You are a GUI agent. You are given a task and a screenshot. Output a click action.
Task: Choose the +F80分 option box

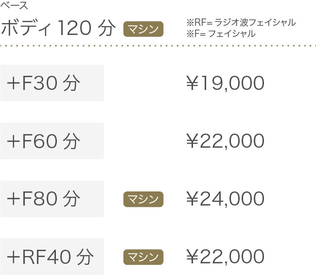click(52, 199)
